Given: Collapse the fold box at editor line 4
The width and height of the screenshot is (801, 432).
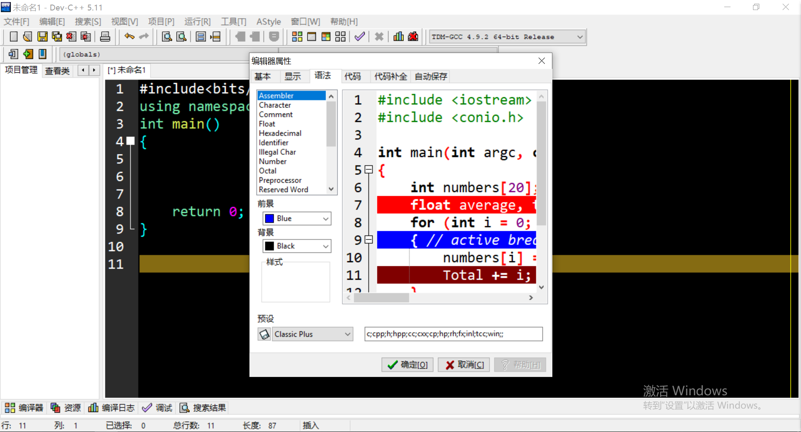Looking at the screenshot, I should [131, 141].
